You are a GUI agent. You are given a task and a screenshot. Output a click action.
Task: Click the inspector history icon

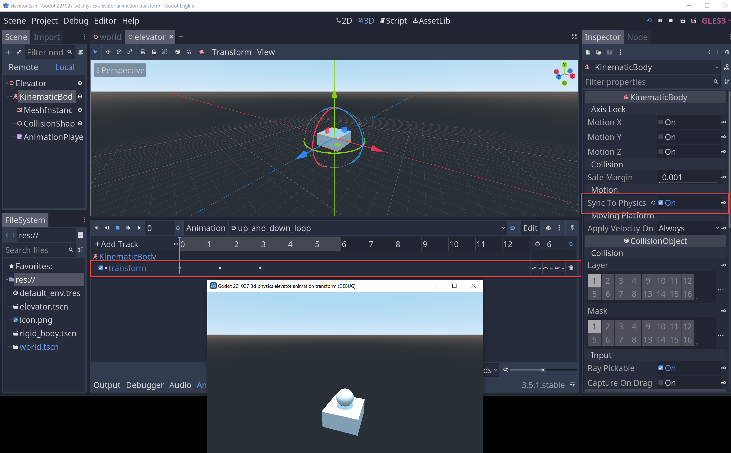coord(726,52)
